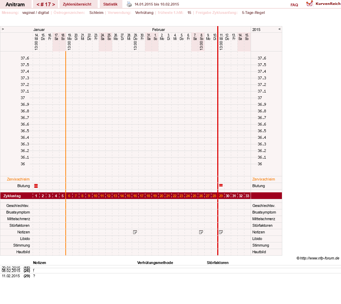Click the '5-Tage-Regel' value
341x304 pixels.
coord(253,13)
